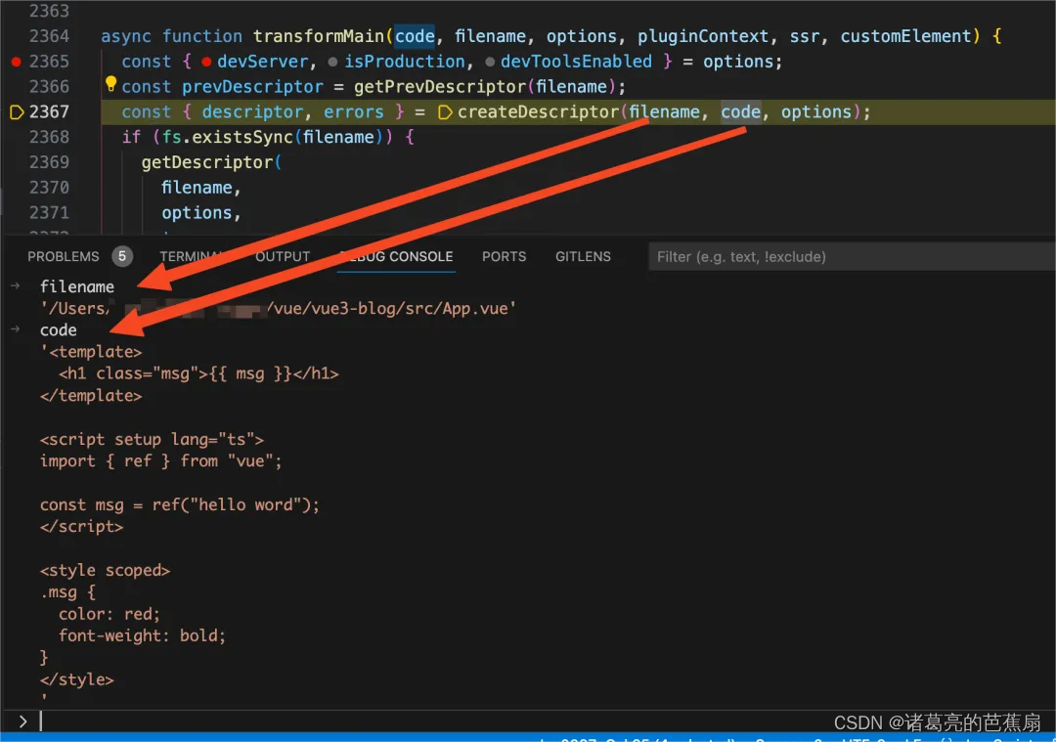Screen dimensions: 1056x742
Task: Open the PROBLEMS panel tab
Action: (x=64, y=256)
